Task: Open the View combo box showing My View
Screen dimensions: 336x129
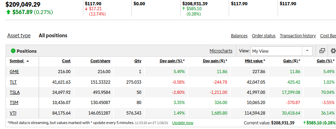Action: pos(282,51)
